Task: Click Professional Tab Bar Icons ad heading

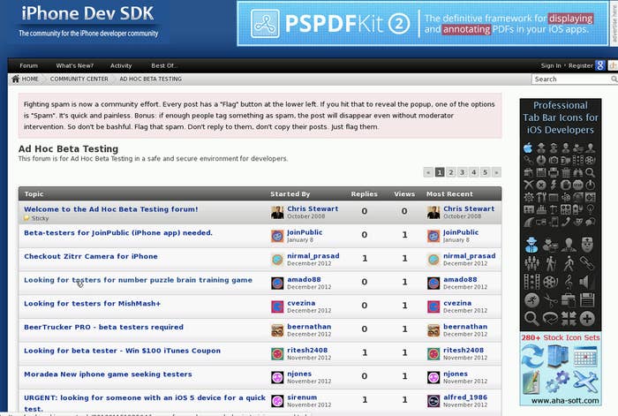Action: (x=560, y=117)
